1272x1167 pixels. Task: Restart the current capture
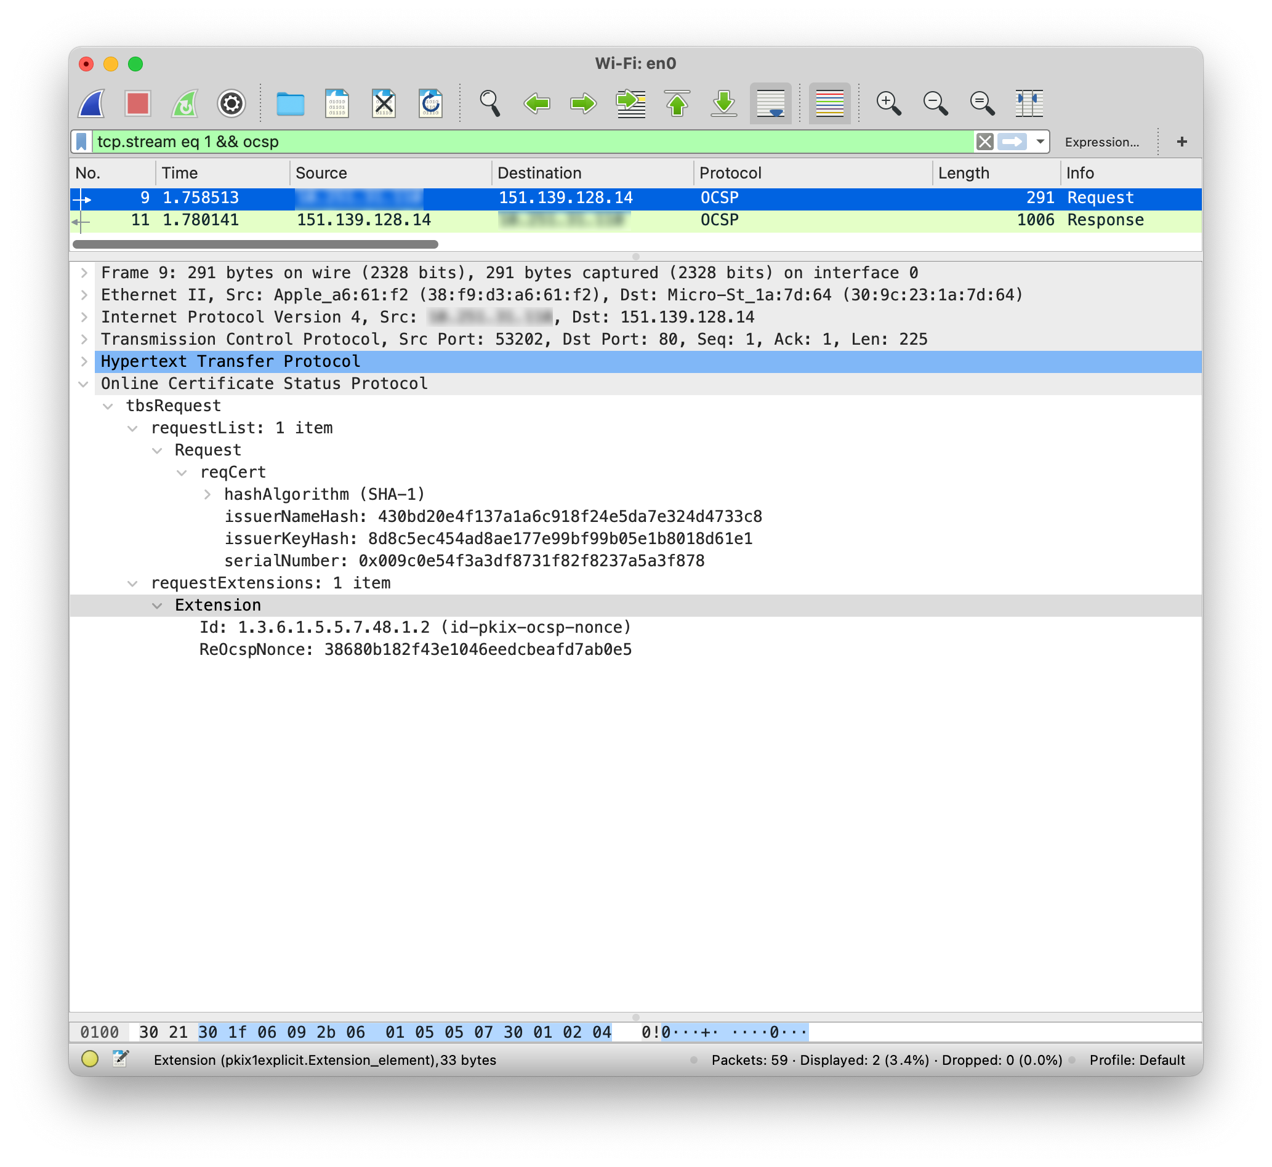185,103
